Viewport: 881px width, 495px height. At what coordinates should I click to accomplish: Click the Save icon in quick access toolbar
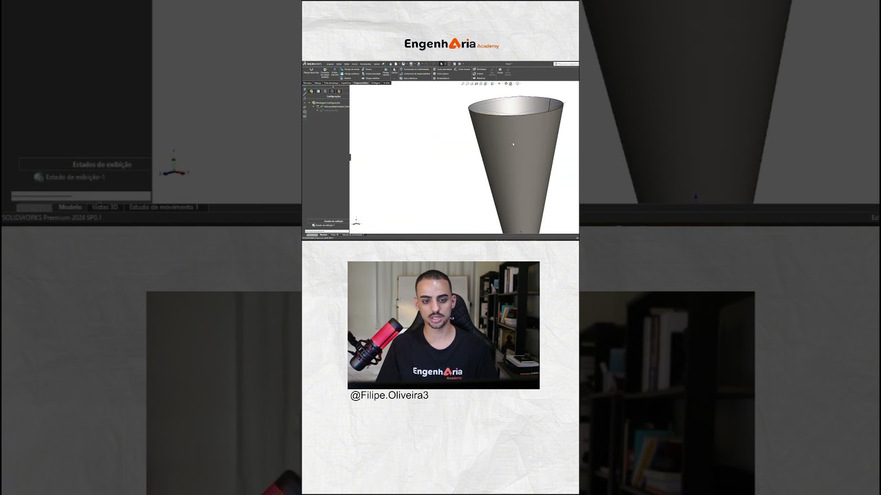(x=411, y=64)
